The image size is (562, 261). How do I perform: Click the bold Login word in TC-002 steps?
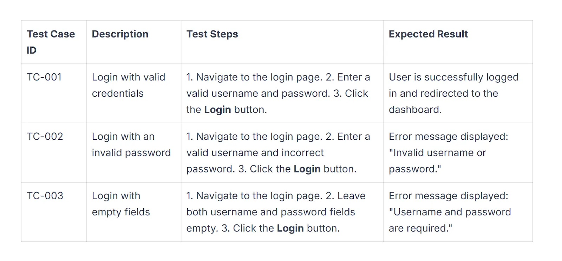pos(307,169)
